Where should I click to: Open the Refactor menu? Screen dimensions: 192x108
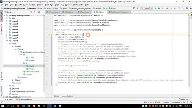[40, 5]
